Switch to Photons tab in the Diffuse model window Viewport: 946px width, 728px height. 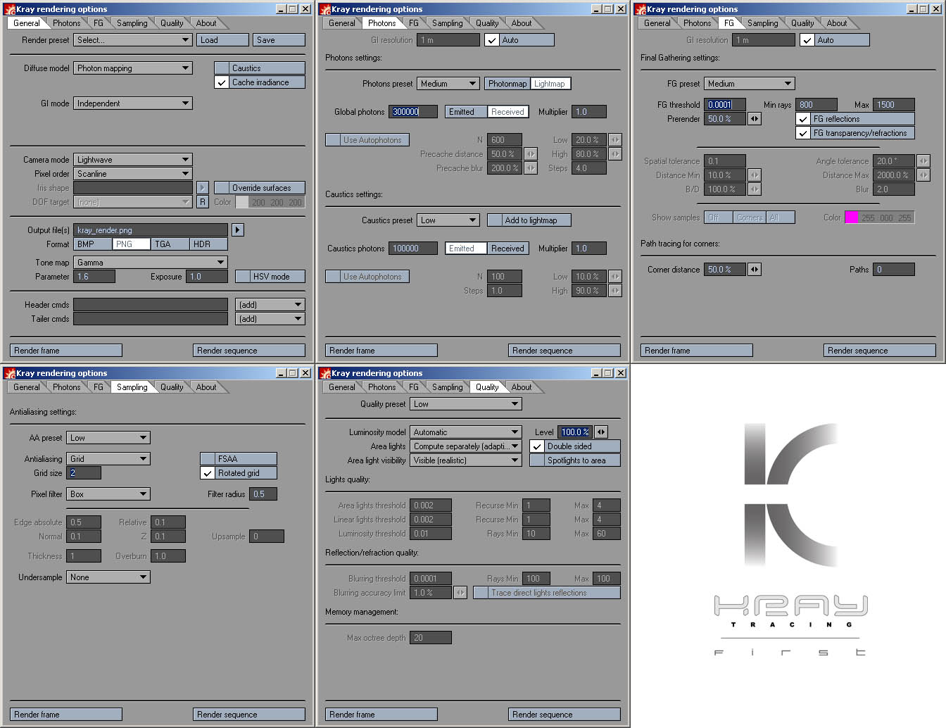(x=66, y=23)
